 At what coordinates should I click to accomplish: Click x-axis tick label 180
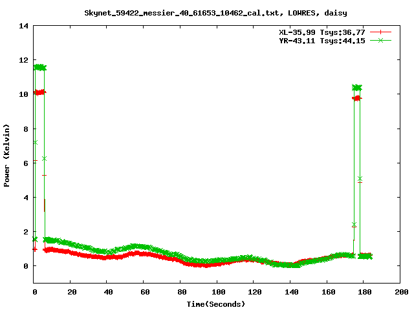point(365,292)
